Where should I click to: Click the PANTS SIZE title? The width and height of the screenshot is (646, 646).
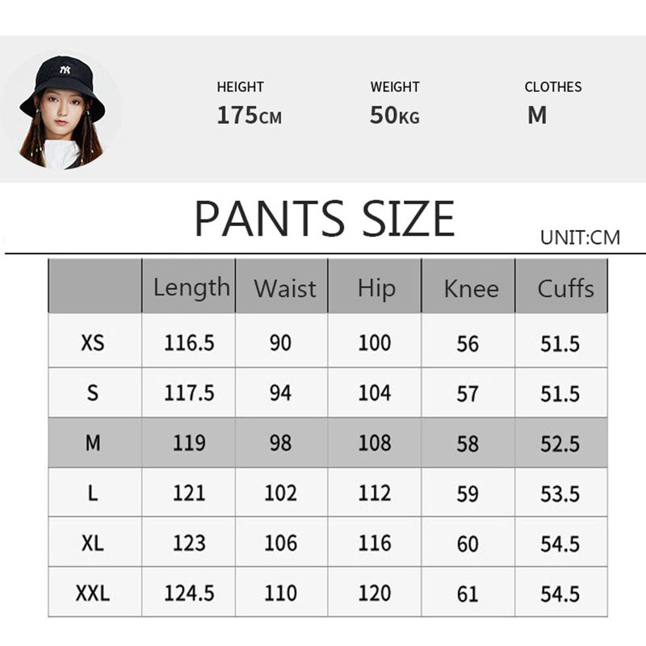325,218
